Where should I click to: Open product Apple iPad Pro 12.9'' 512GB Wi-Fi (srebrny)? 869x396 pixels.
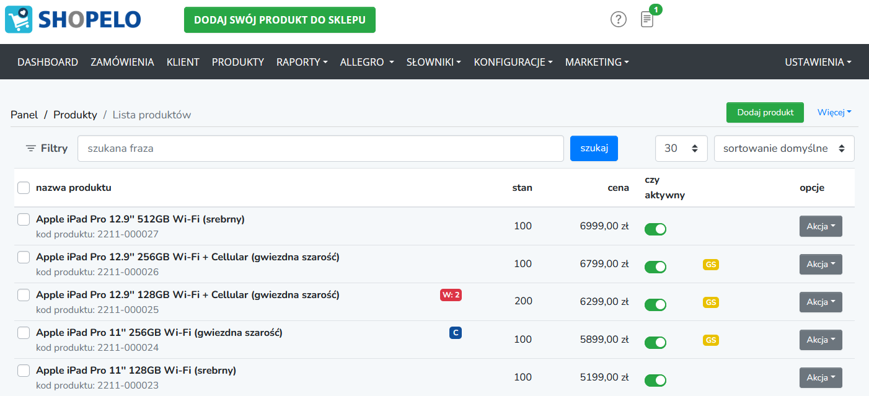(140, 219)
